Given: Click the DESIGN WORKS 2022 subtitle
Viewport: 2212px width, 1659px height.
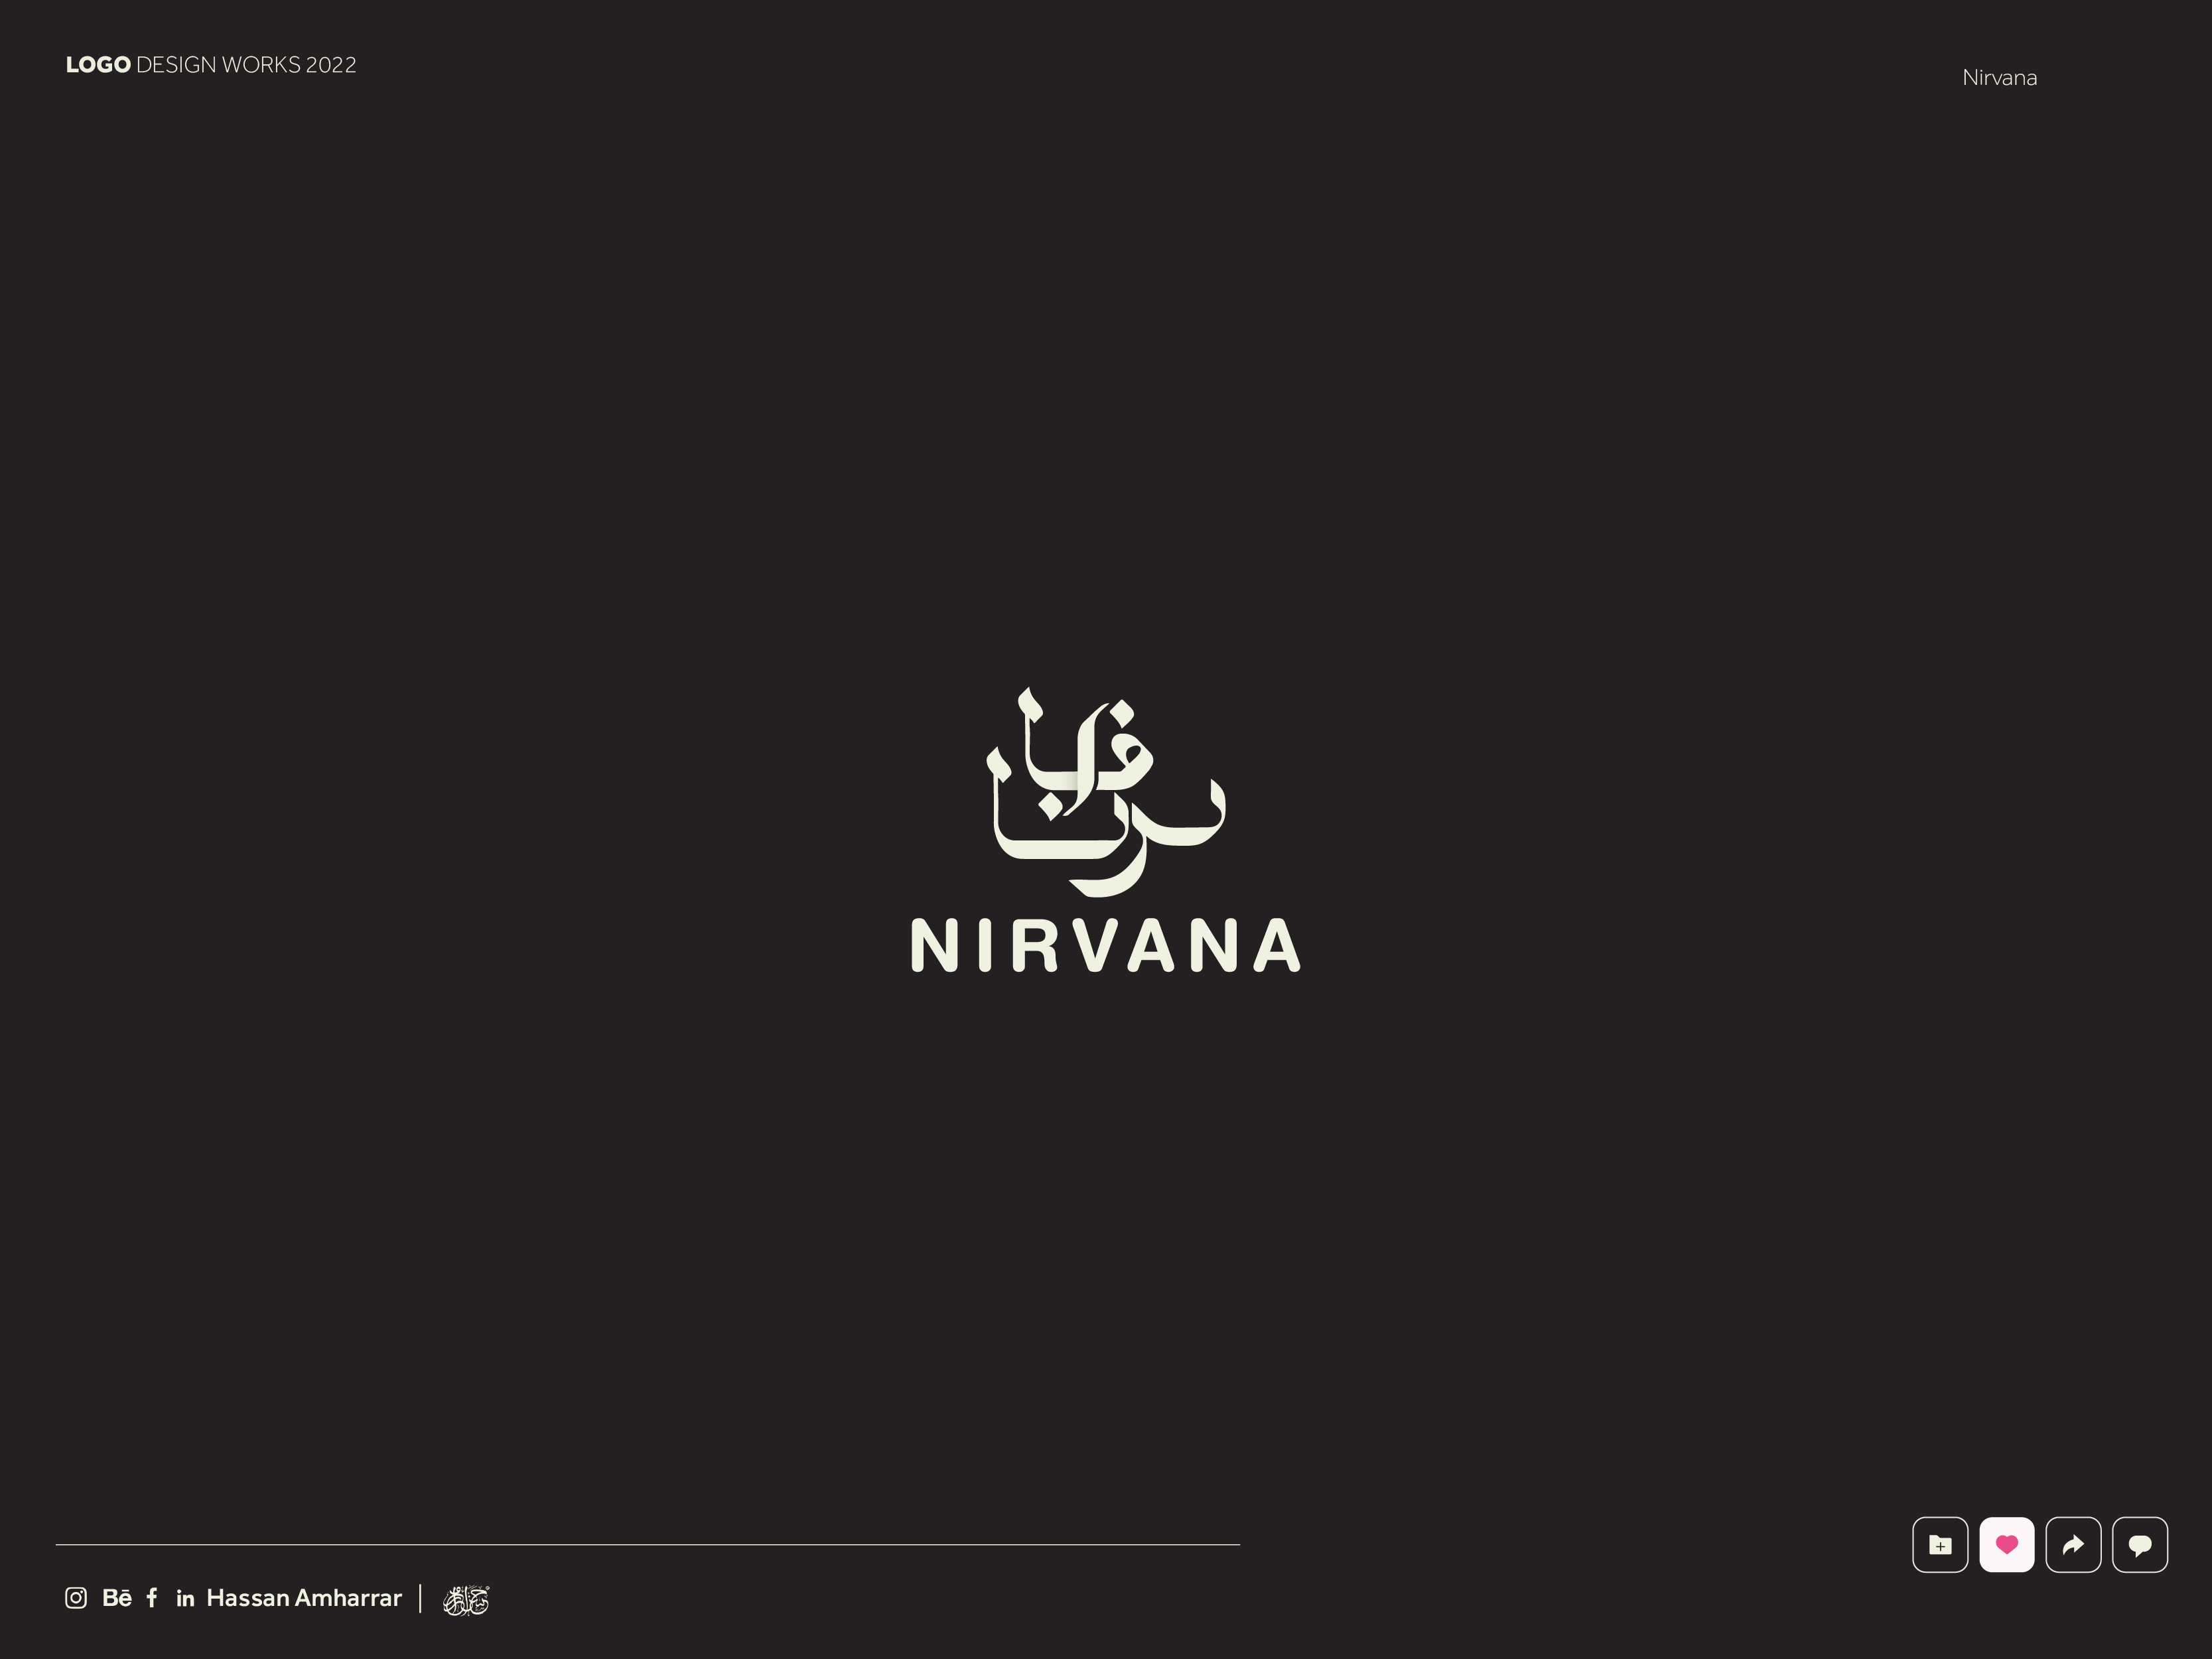Looking at the screenshot, I should tap(246, 64).
